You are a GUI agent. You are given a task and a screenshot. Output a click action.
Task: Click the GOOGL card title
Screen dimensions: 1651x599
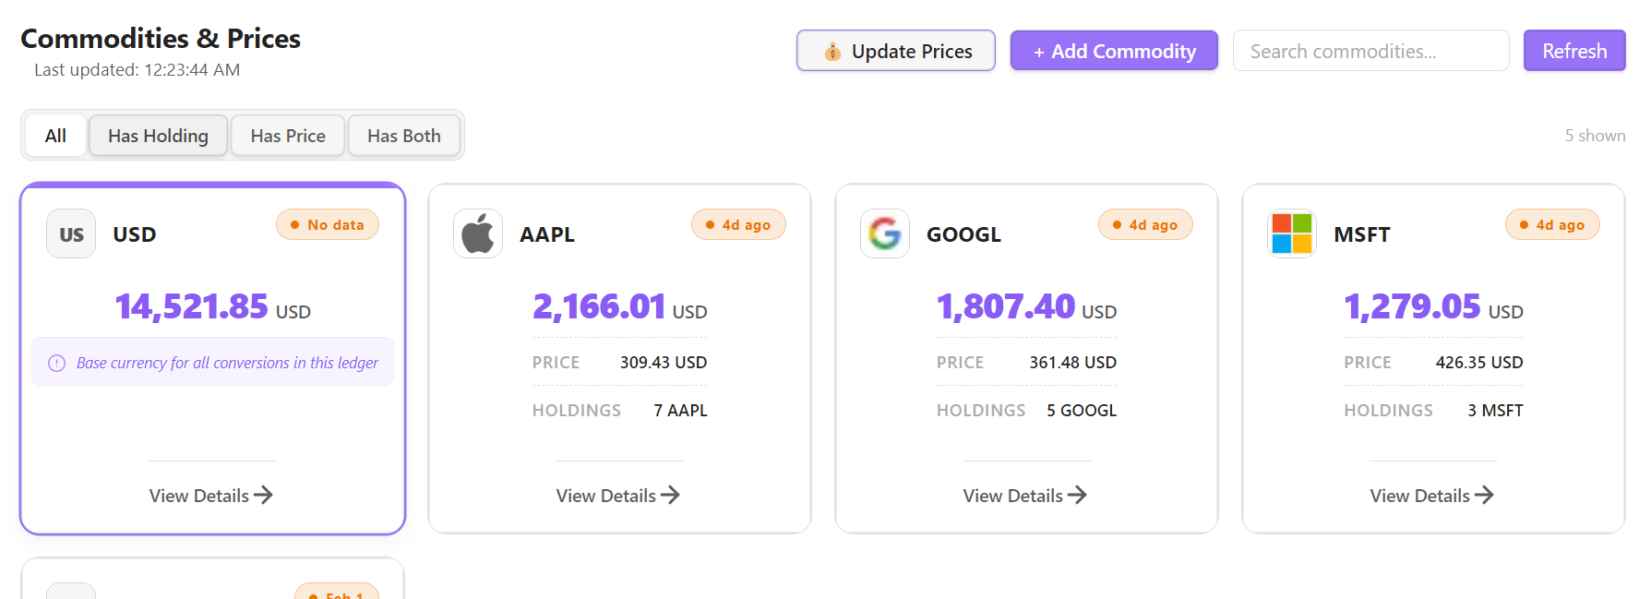coord(963,234)
